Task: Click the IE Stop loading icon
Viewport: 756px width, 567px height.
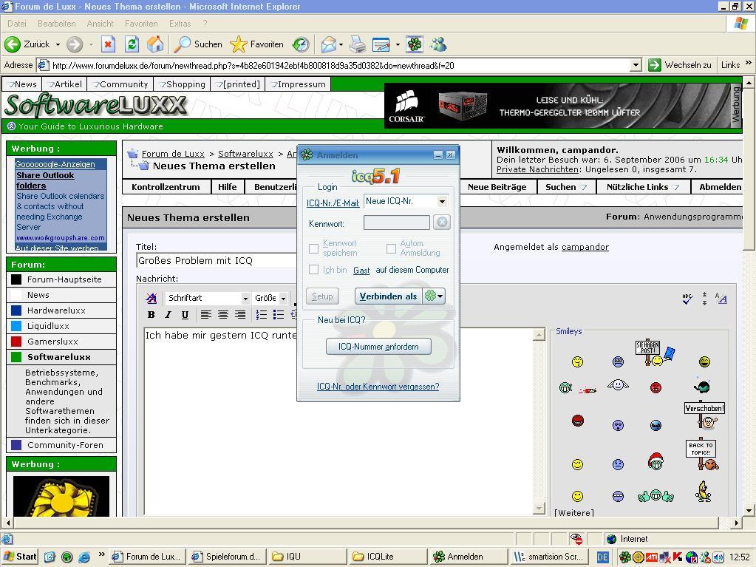Action: [x=108, y=44]
